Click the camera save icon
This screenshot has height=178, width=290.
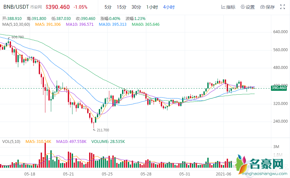(263, 7)
